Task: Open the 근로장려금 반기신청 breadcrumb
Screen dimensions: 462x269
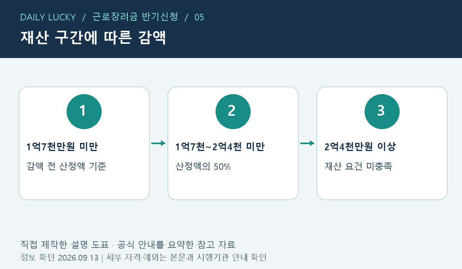Action: [x=135, y=17]
